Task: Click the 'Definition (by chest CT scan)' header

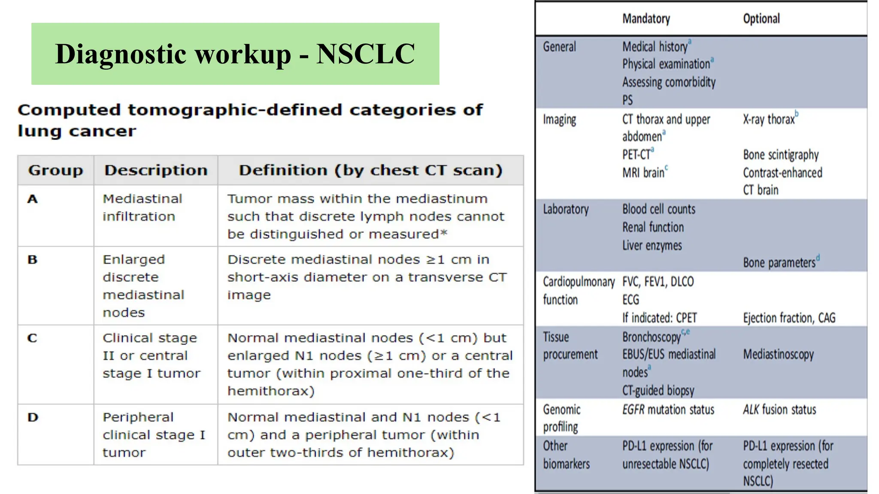Action: 371,170
